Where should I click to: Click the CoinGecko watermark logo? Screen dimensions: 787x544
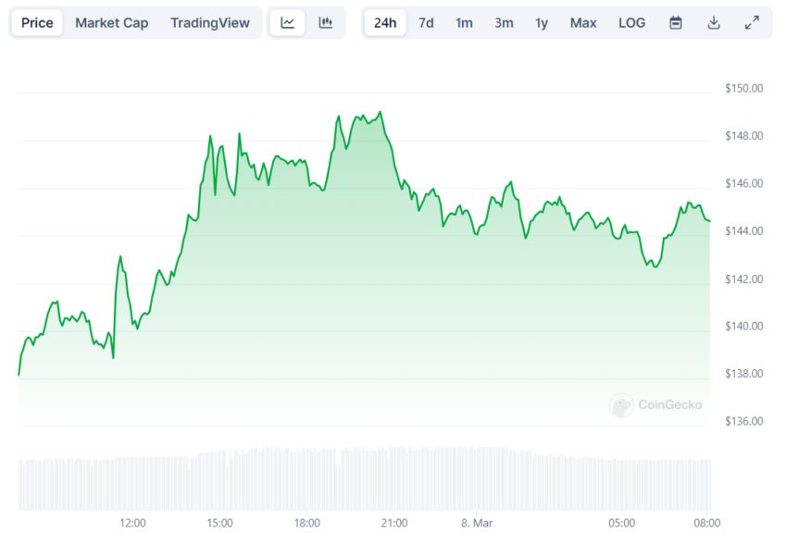(656, 405)
